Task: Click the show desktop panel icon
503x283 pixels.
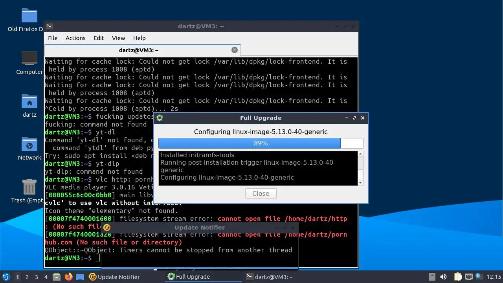Action: (80, 277)
